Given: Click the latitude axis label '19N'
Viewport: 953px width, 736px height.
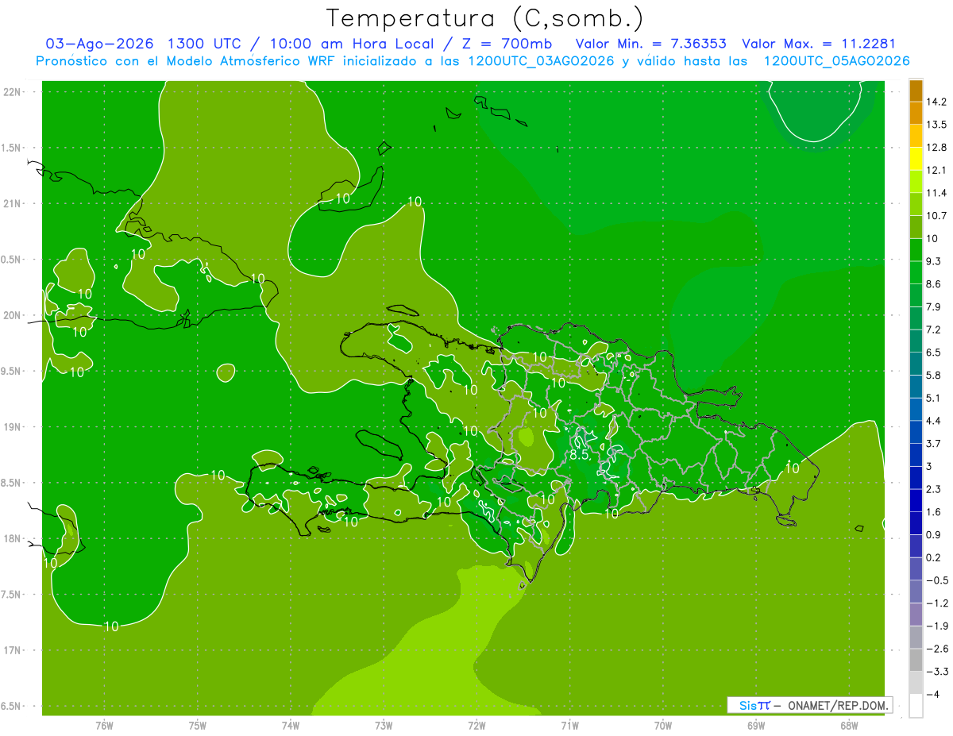Looking at the screenshot, I should click(x=12, y=427).
